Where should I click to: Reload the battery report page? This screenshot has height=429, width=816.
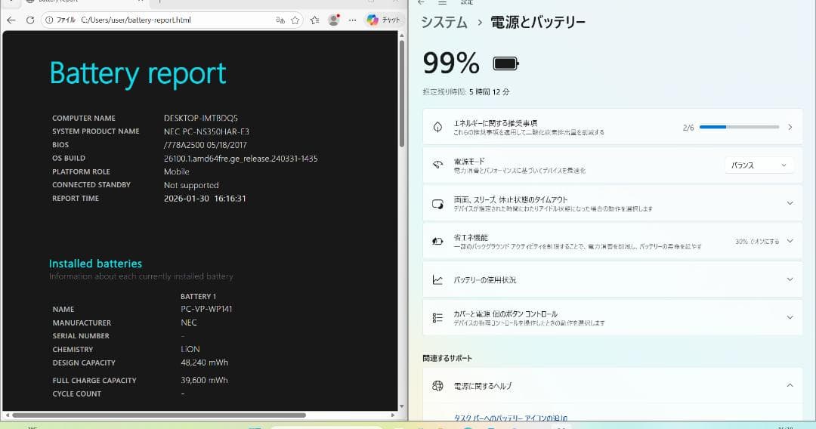[x=30, y=20]
